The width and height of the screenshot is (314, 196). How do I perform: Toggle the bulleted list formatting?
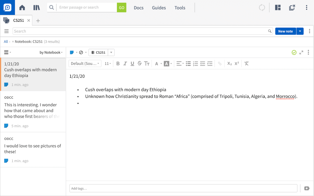tap(188, 64)
